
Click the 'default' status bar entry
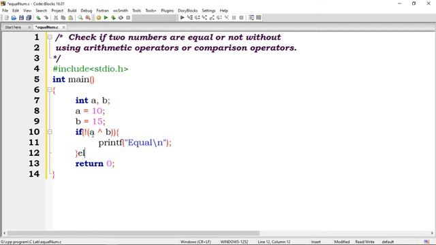click(388, 242)
